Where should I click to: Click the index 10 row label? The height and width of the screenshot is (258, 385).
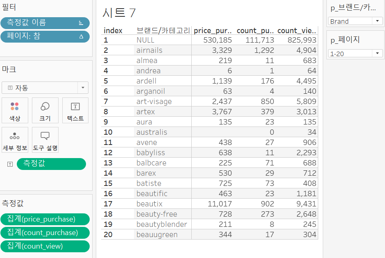point(108,132)
